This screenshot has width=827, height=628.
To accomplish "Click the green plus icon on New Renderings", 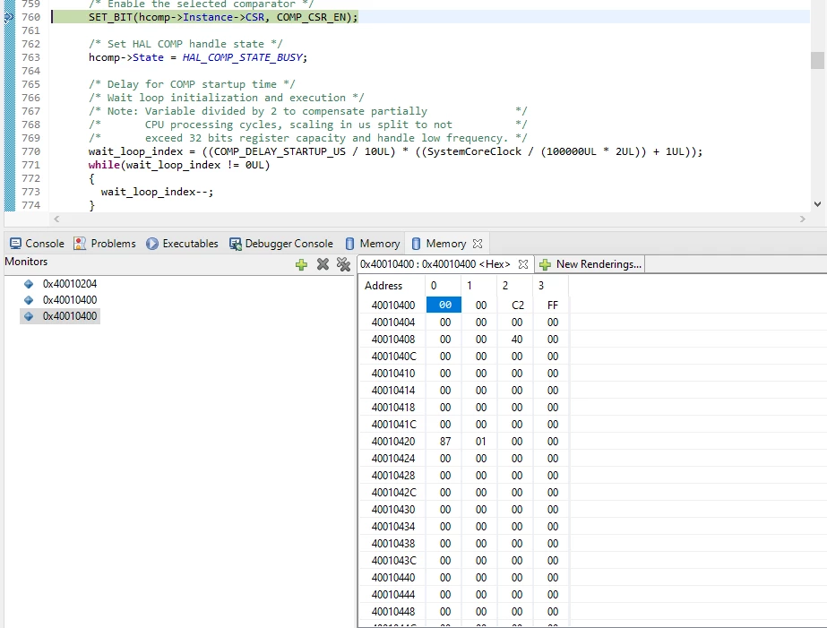I will click(x=546, y=264).
